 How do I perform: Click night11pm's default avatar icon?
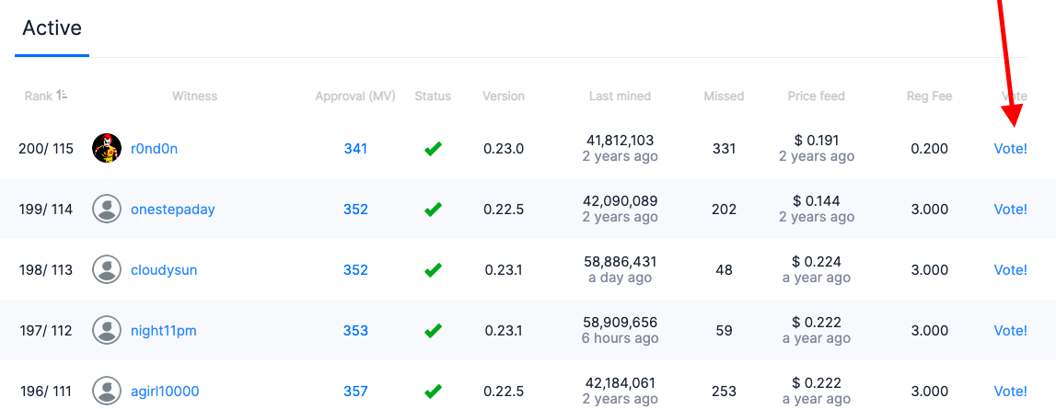[107, 330]
